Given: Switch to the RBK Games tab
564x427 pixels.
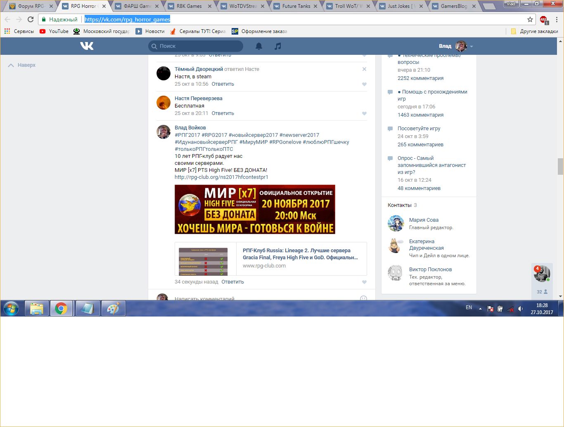Looking at the screenshot, I should (x=189, y=6).
